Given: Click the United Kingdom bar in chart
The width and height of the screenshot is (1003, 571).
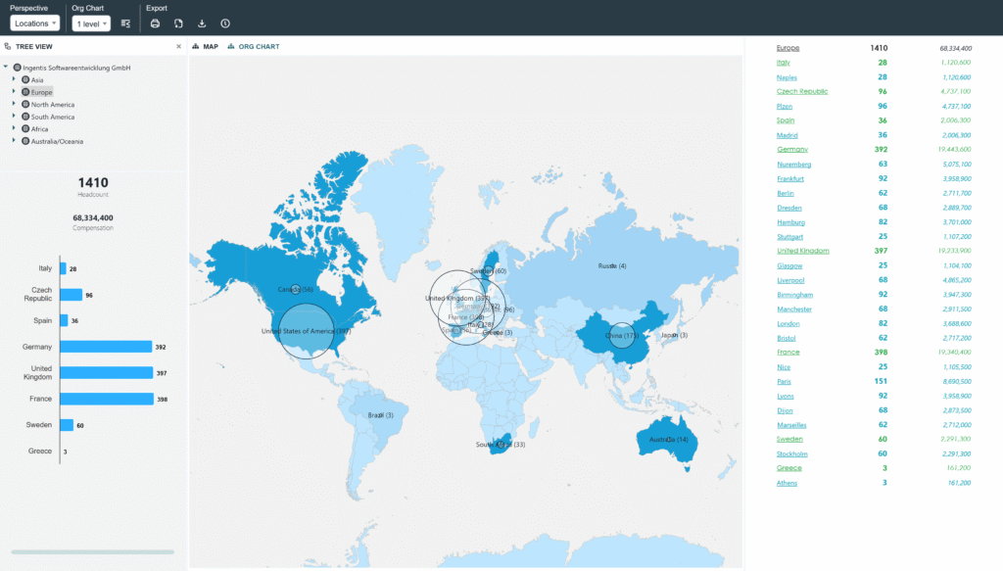Looking at the screenshot, I should (107, 373).
